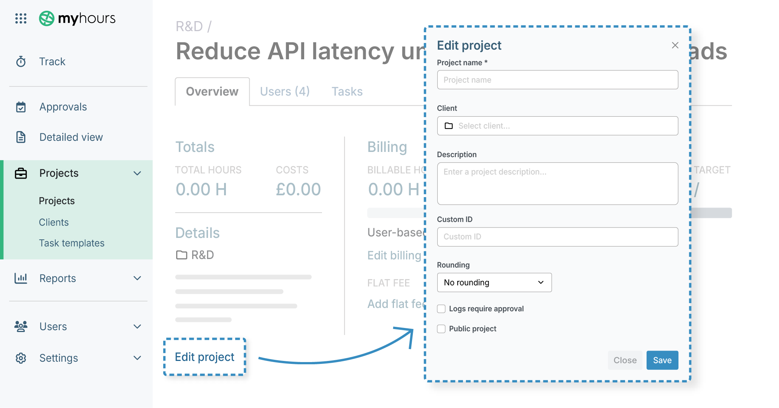Click the Approvals calendar-check icon
This screenshot has width=779, height=408.
coord(21,107)
